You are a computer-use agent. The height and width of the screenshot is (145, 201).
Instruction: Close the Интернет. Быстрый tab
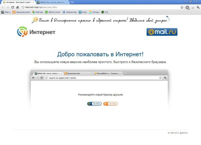pos(33,2)
